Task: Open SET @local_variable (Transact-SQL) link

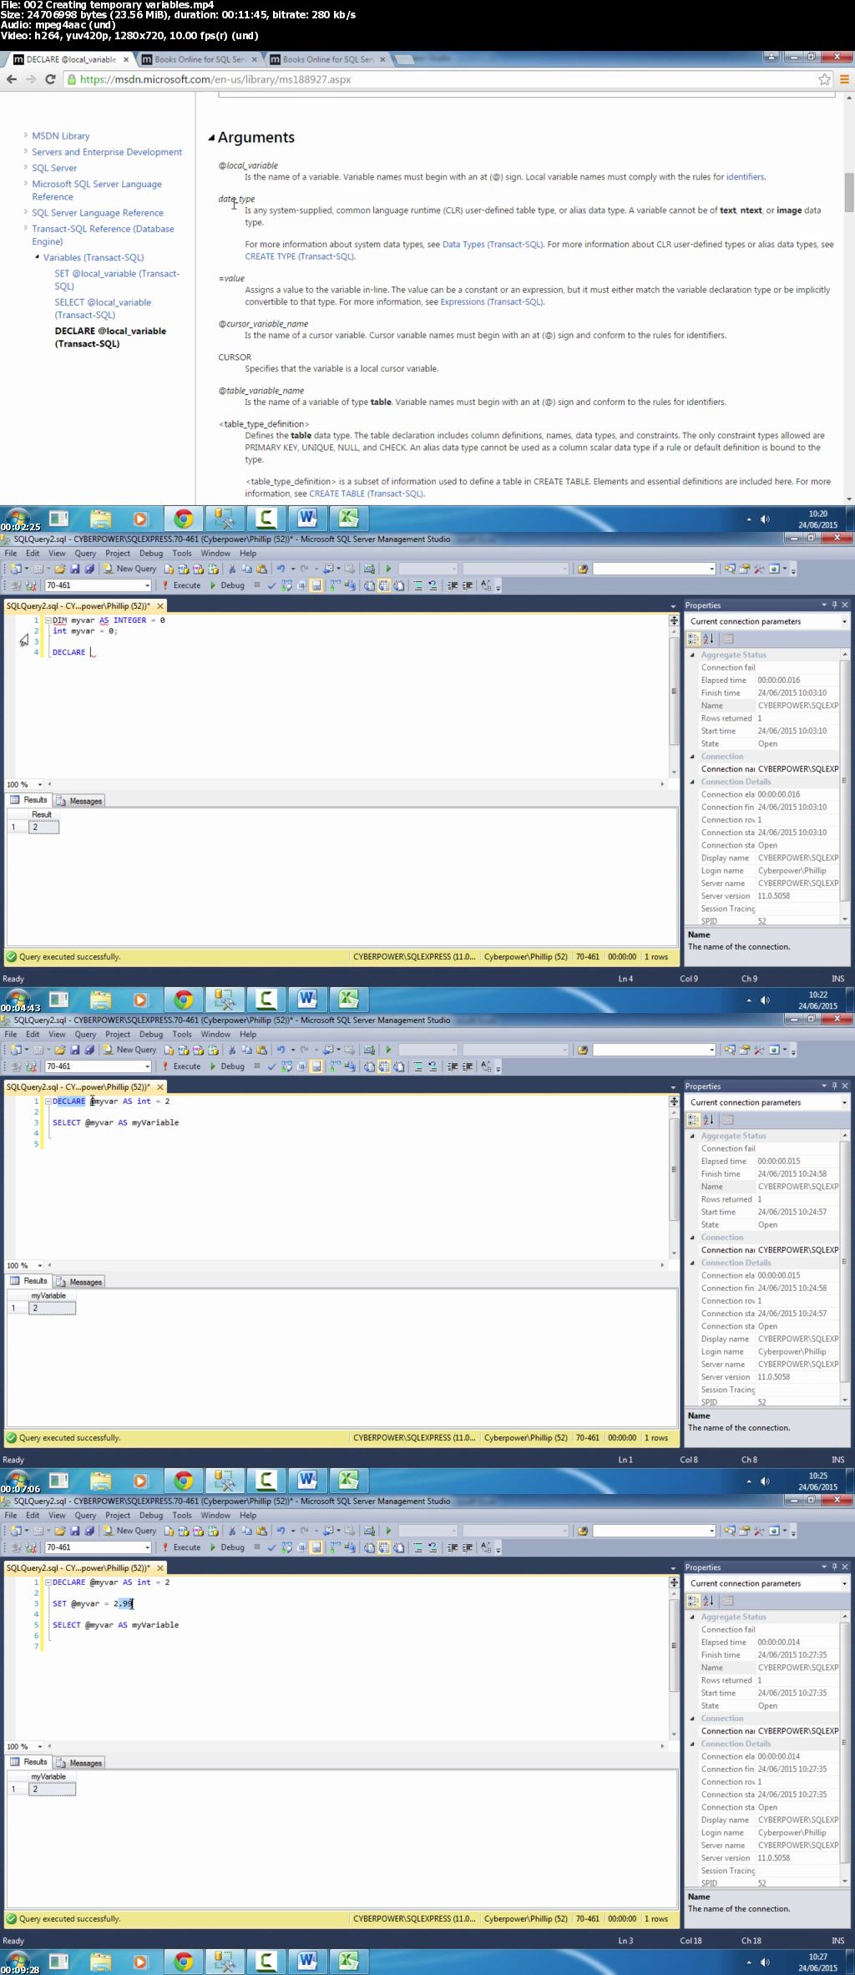Action: coord(117,280)
